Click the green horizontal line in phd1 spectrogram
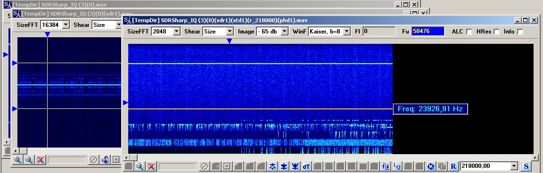The width and height of the screenshot is (543, 173). (x=260, y=64)
